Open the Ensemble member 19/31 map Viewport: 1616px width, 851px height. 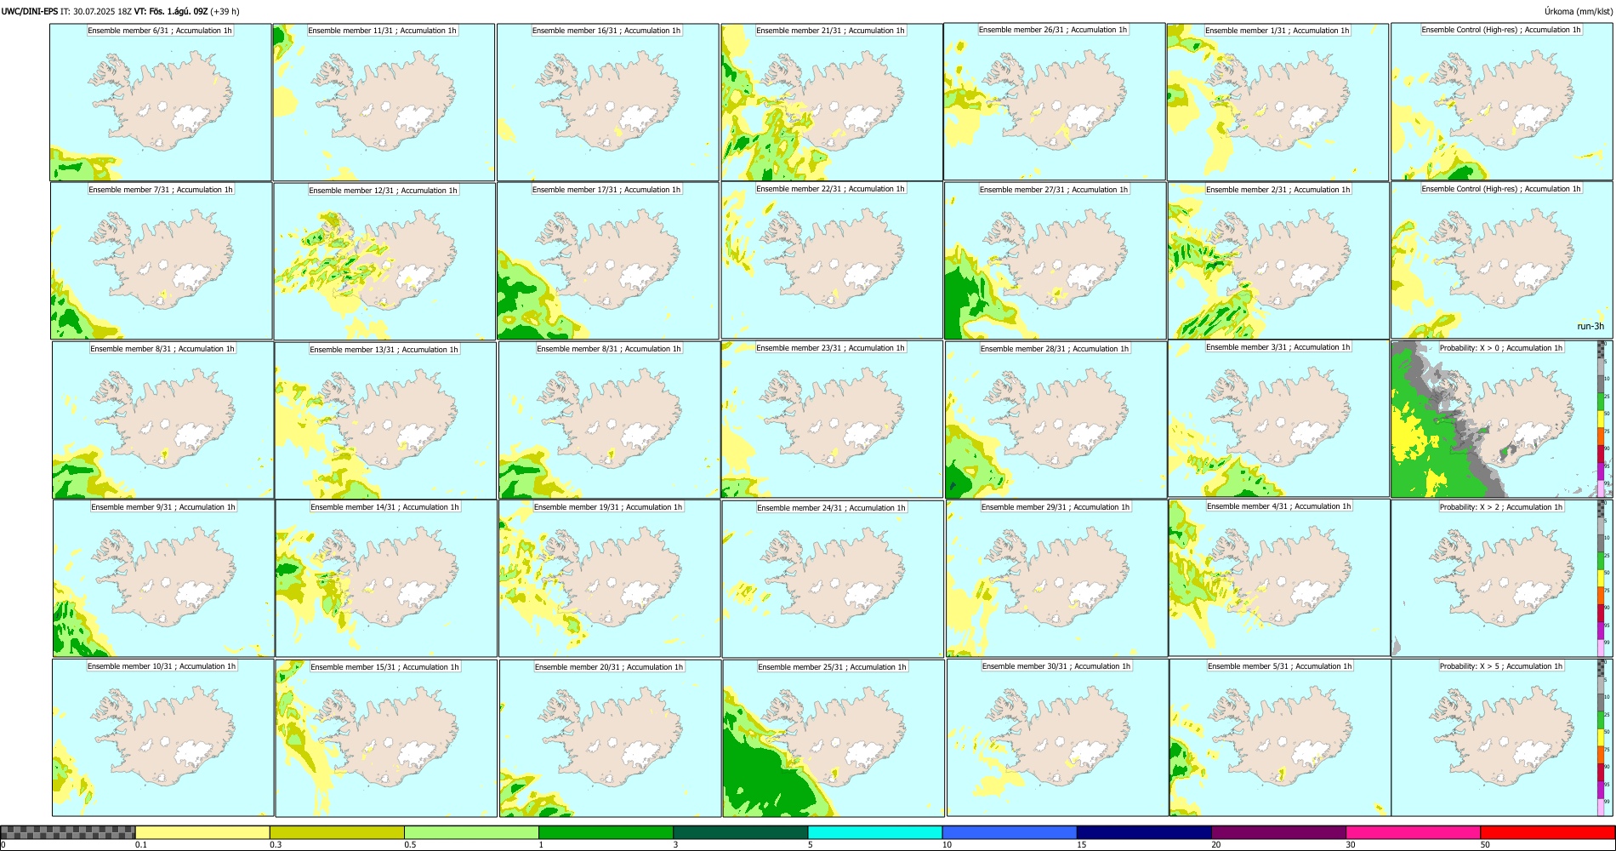(609, 579)
